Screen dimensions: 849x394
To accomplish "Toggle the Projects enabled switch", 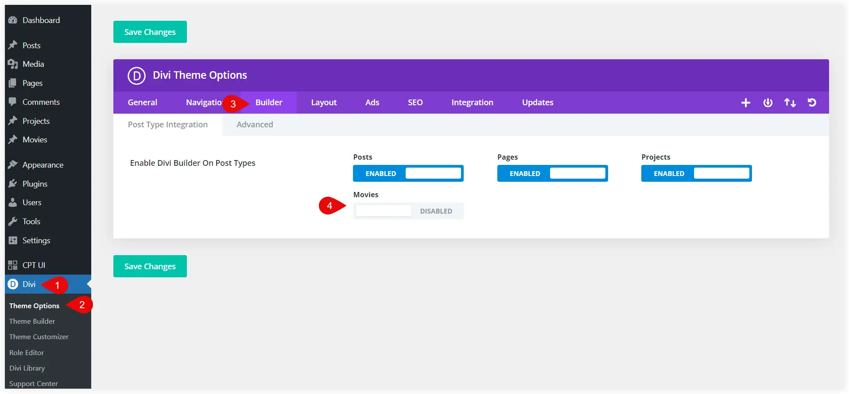I will click(697, 173).
